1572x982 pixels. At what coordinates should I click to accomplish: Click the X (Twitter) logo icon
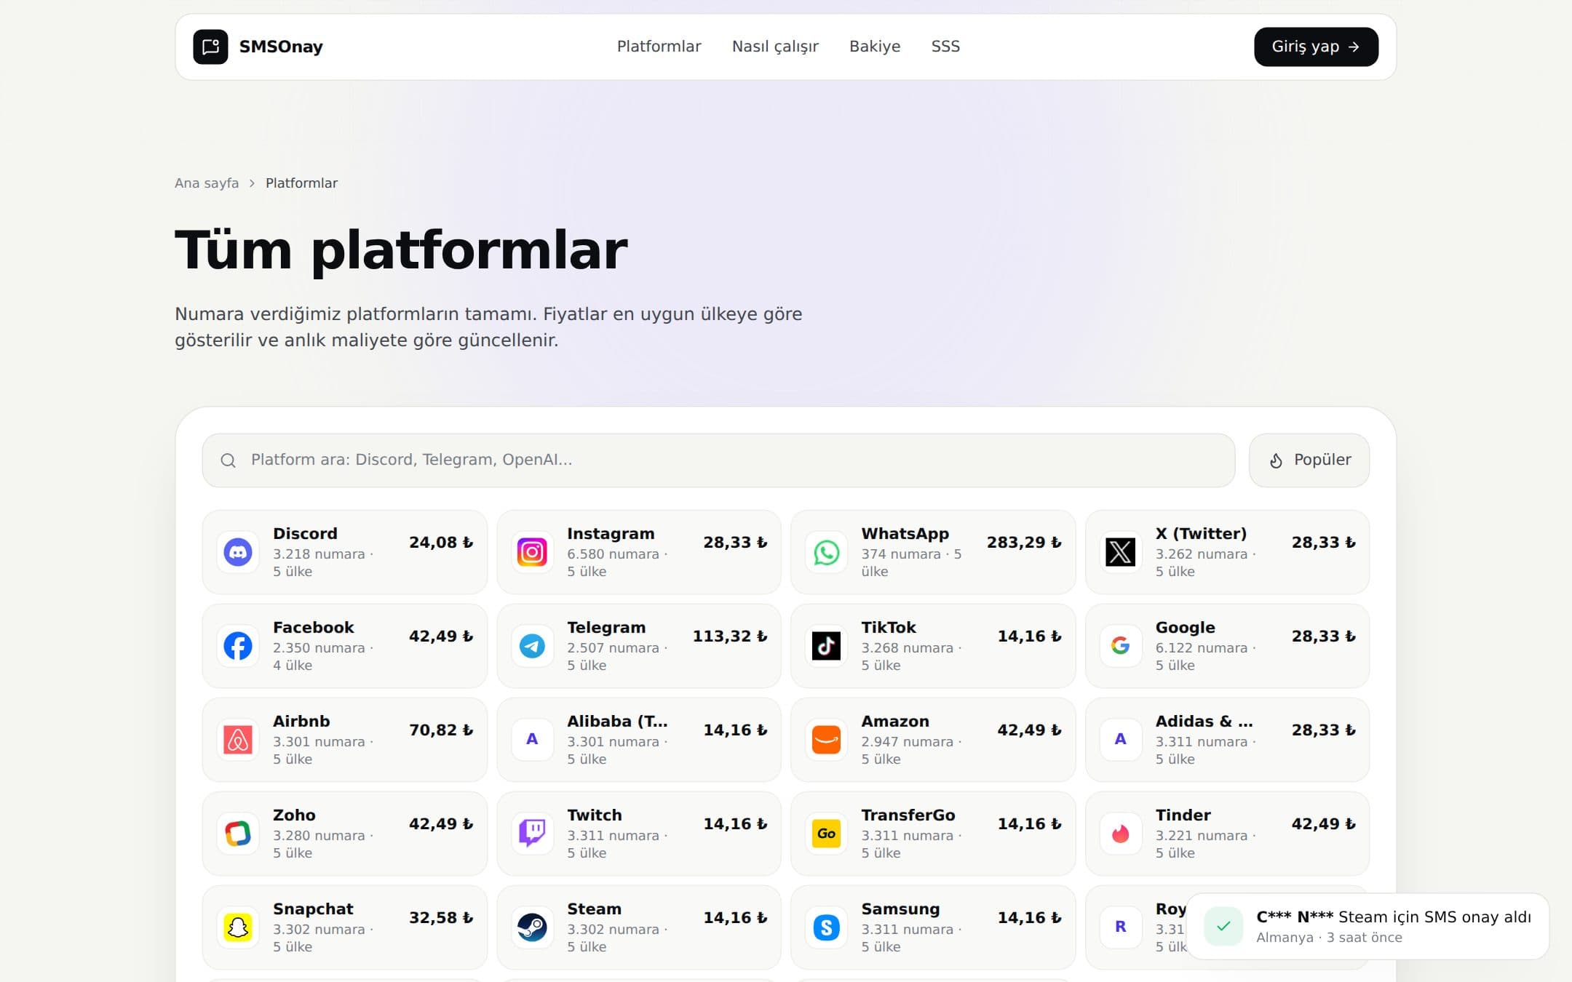[x=1120, y=552]
